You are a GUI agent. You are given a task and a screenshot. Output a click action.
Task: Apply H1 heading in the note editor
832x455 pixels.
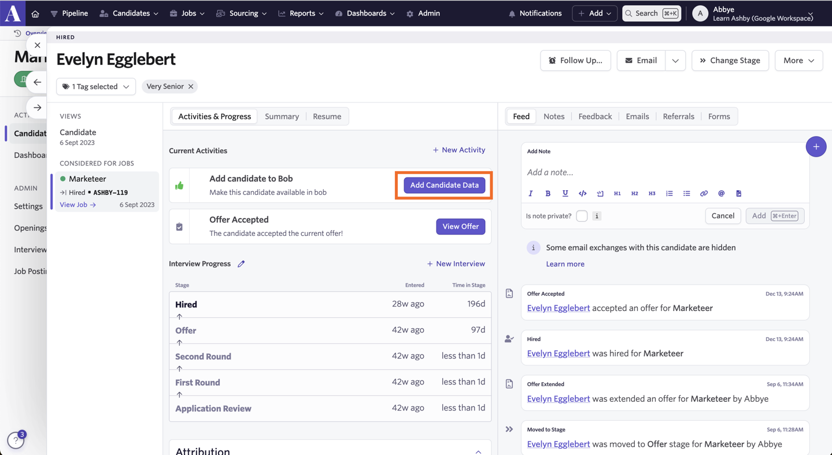[x=617, y=194]
